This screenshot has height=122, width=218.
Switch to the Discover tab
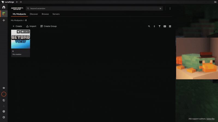coord(34,14)
